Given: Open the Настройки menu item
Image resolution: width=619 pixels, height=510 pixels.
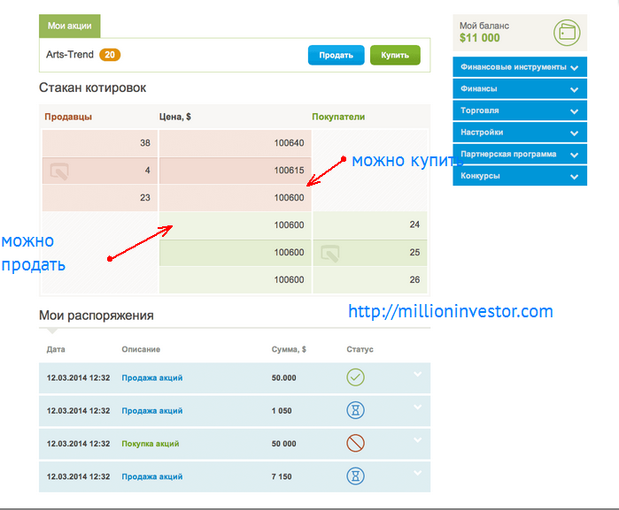Looking at the screenshot, I should [519, 133].
